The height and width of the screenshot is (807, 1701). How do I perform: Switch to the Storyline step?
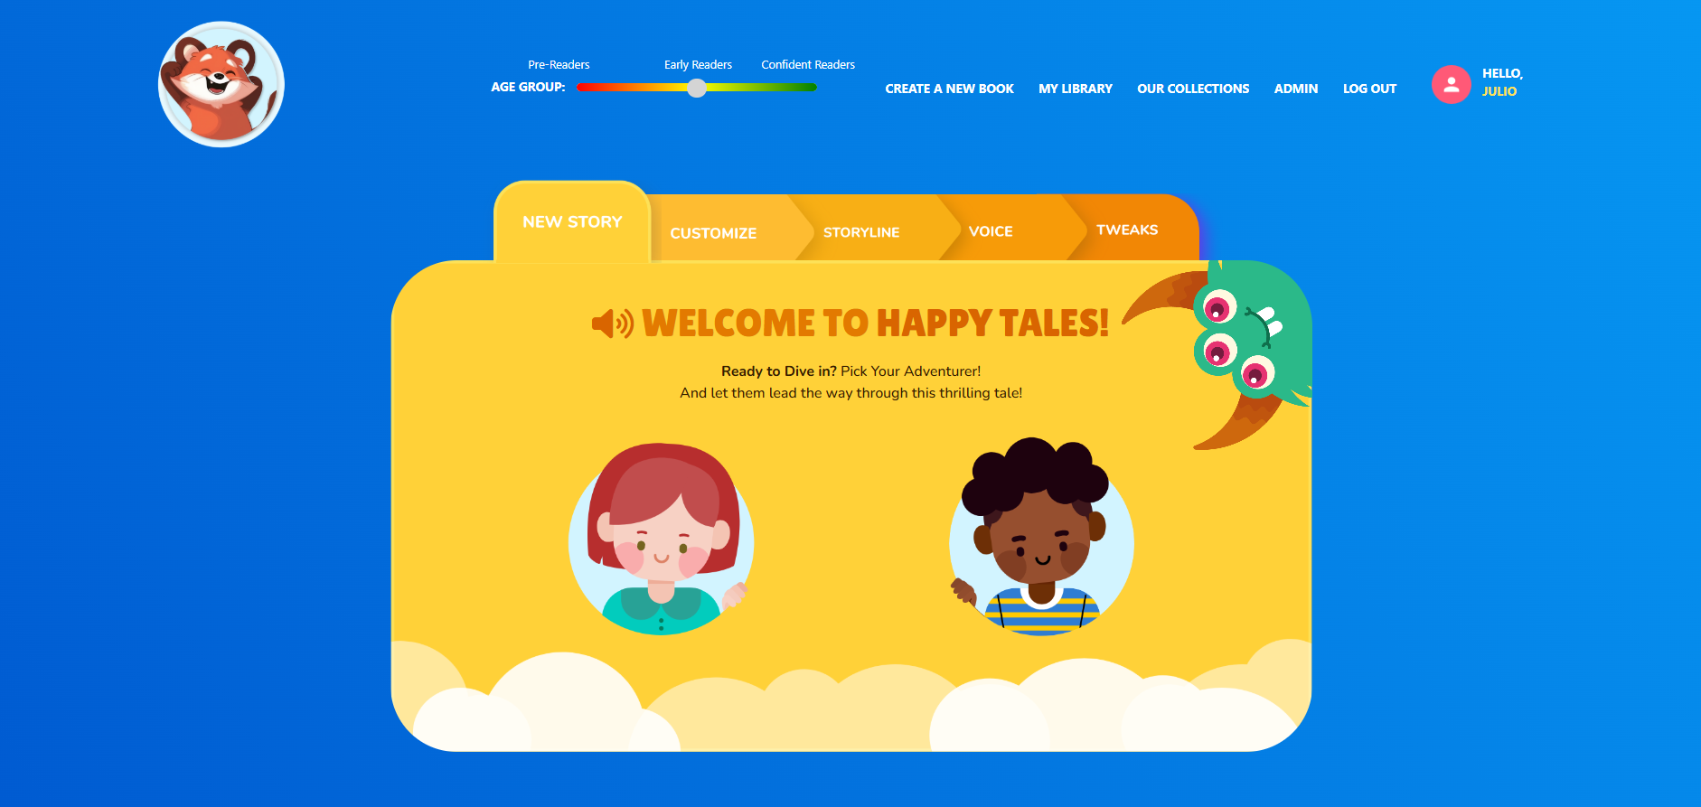(861, 232)
